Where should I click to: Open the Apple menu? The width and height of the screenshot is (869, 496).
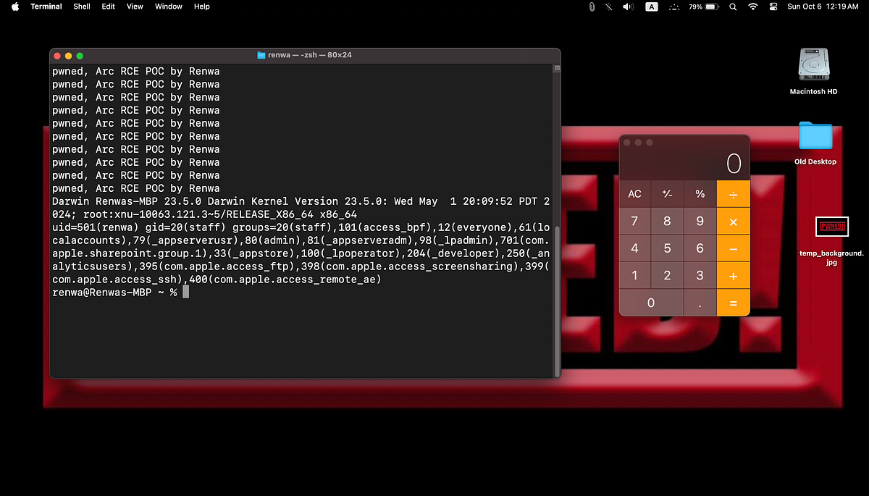click(14, 7)
